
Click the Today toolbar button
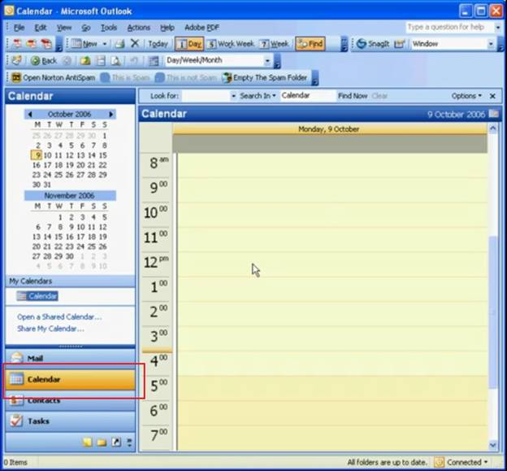coord(158,44)
